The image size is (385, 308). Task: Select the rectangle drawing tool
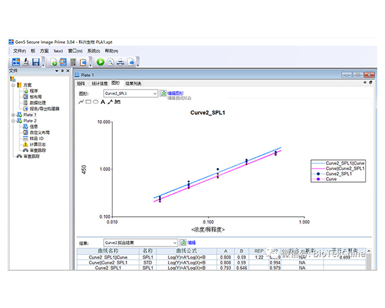pos(89,101)
